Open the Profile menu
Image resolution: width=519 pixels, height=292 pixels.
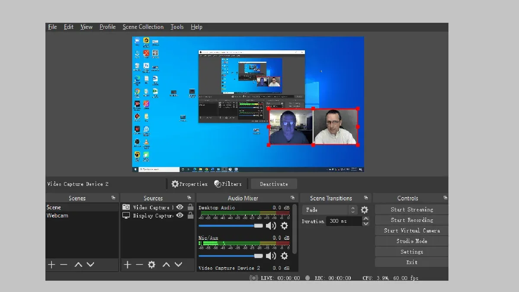click(108, 27)
